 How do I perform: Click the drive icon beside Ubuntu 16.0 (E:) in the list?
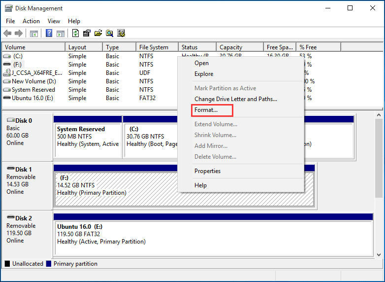click(x=7, y=98)
